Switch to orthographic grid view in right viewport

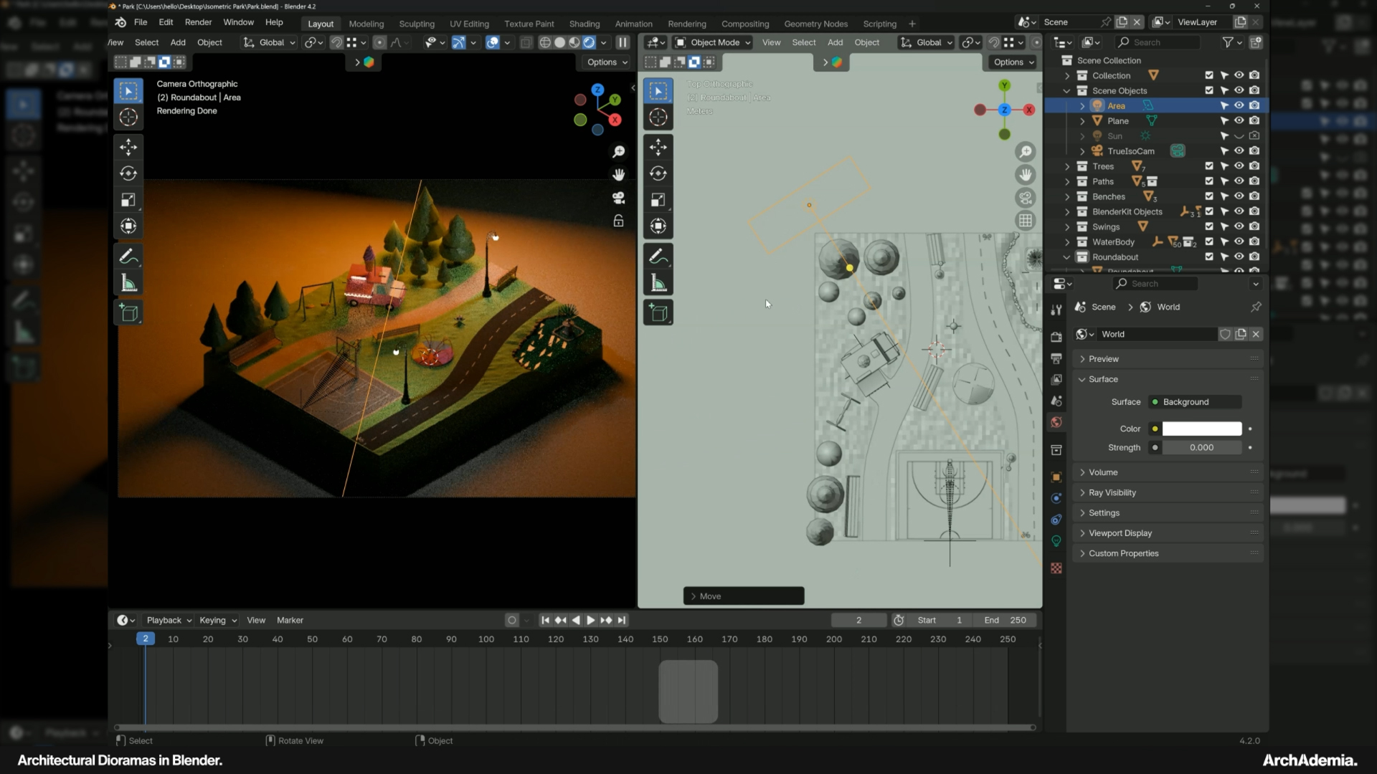click(x=1026, y=221)
